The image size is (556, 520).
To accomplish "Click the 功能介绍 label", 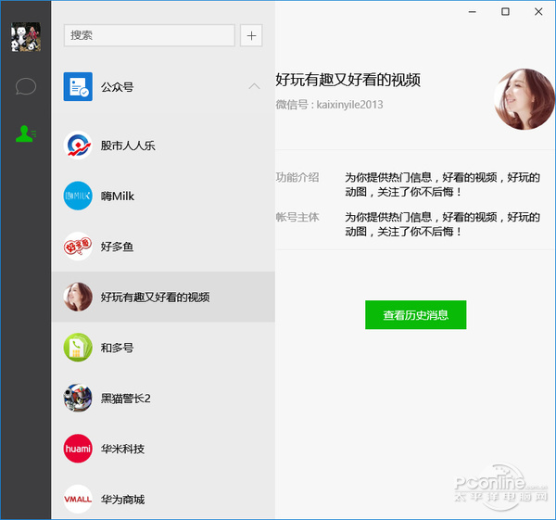I will (x=297, y=177).
